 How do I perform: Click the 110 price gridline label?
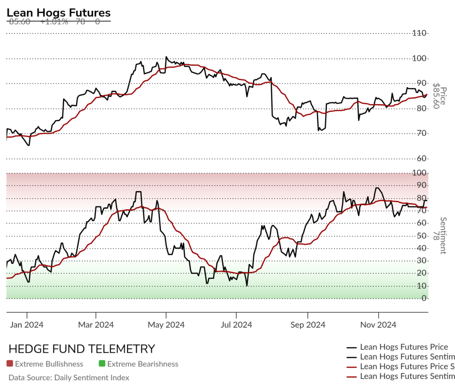(x=419, y=33)
